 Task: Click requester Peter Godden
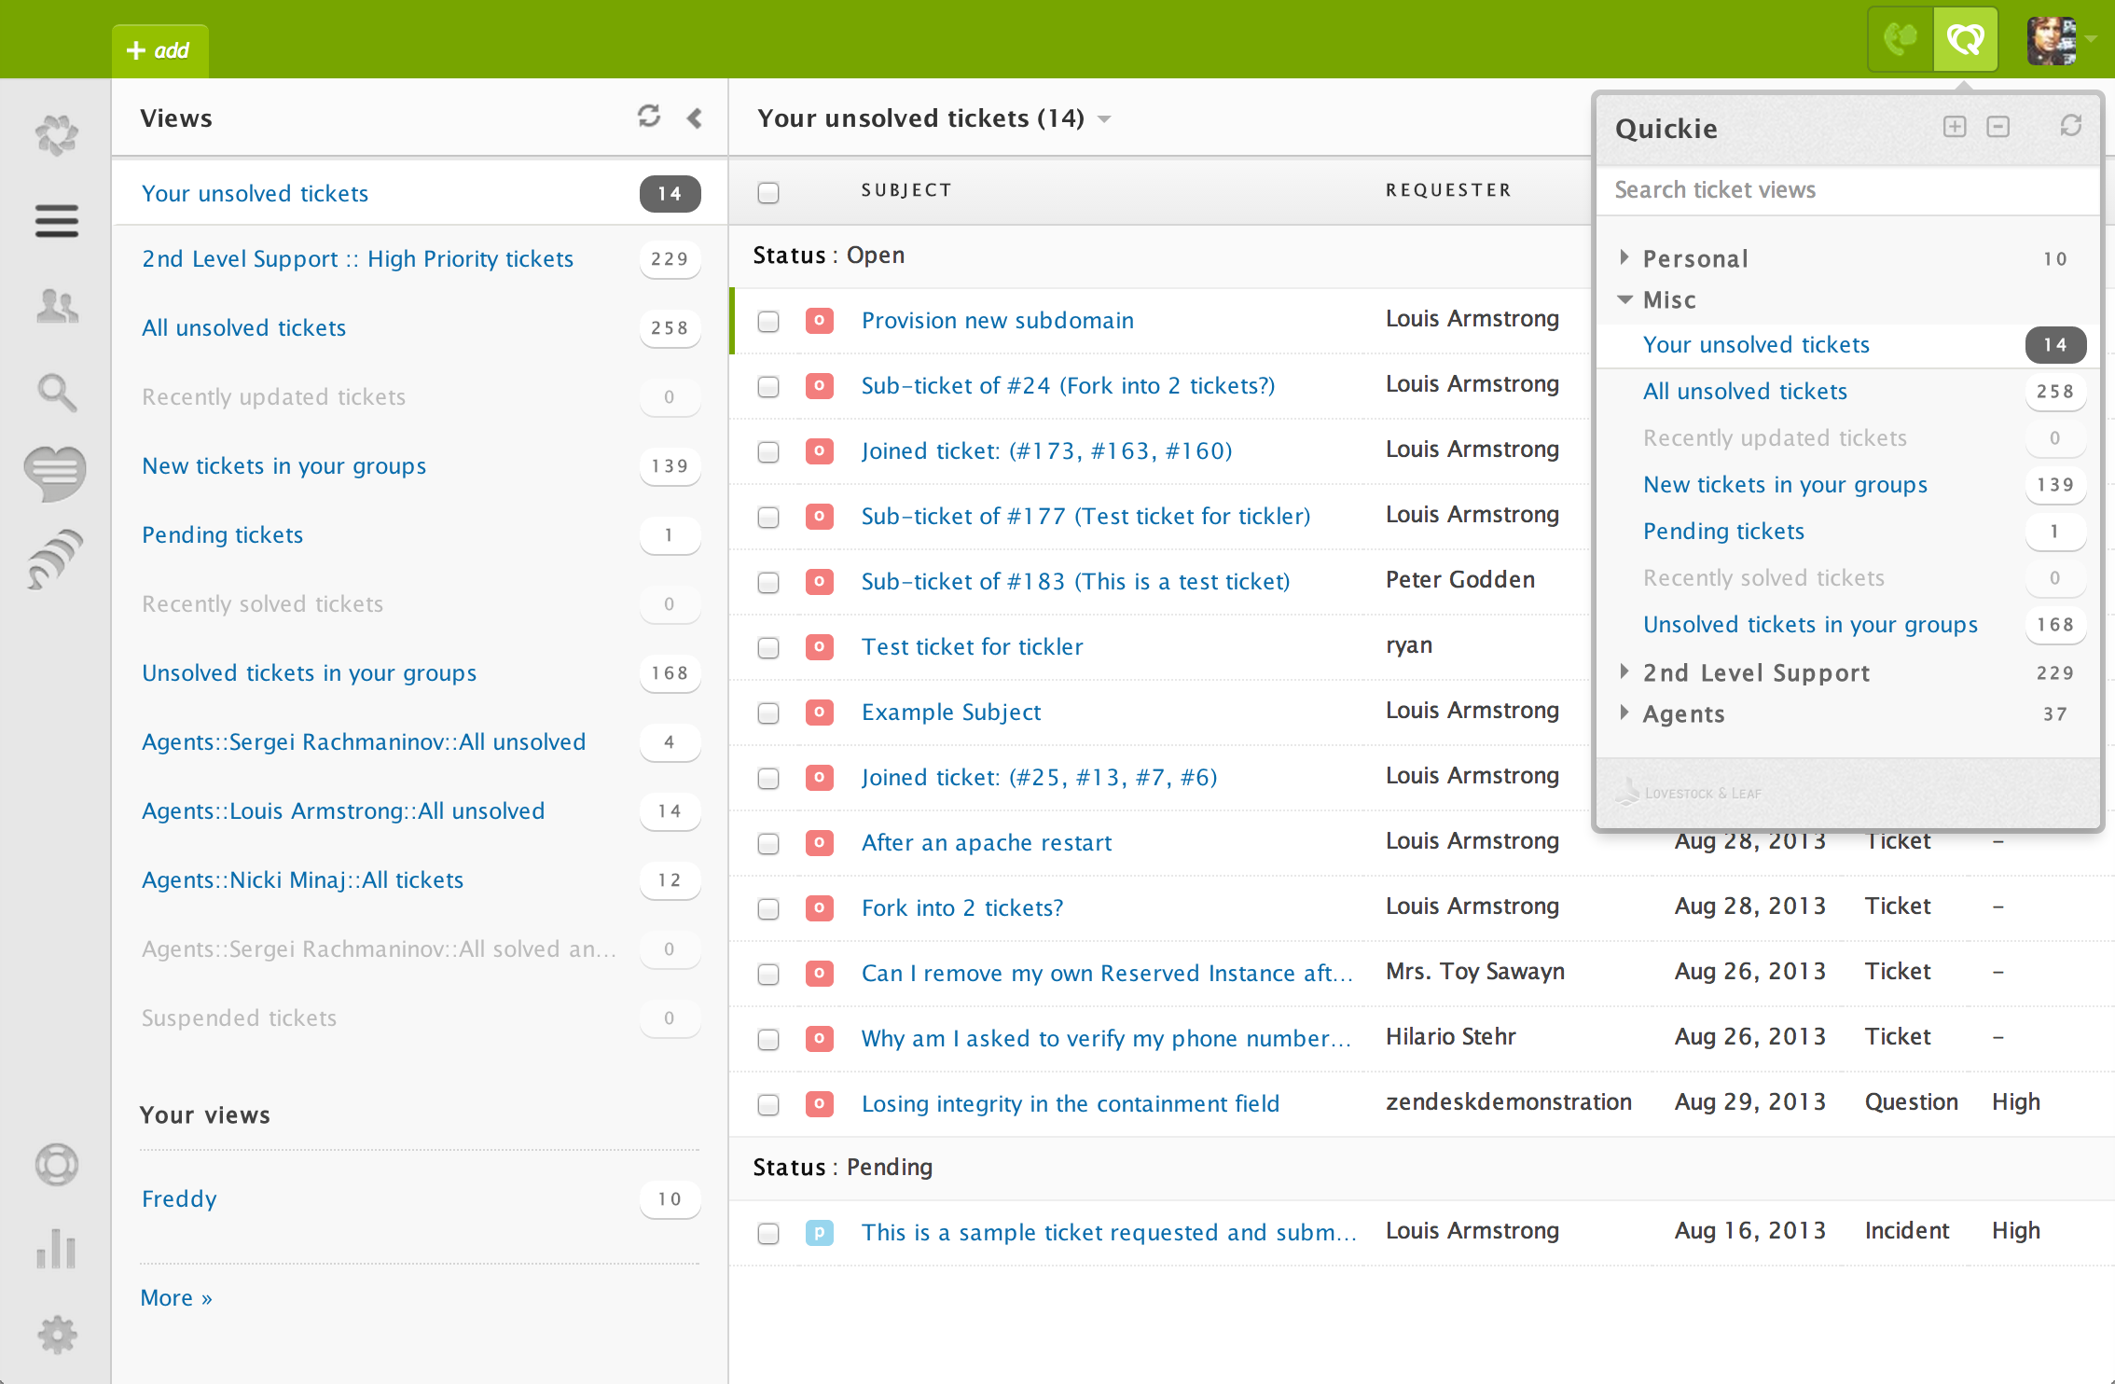[1460, 580]
